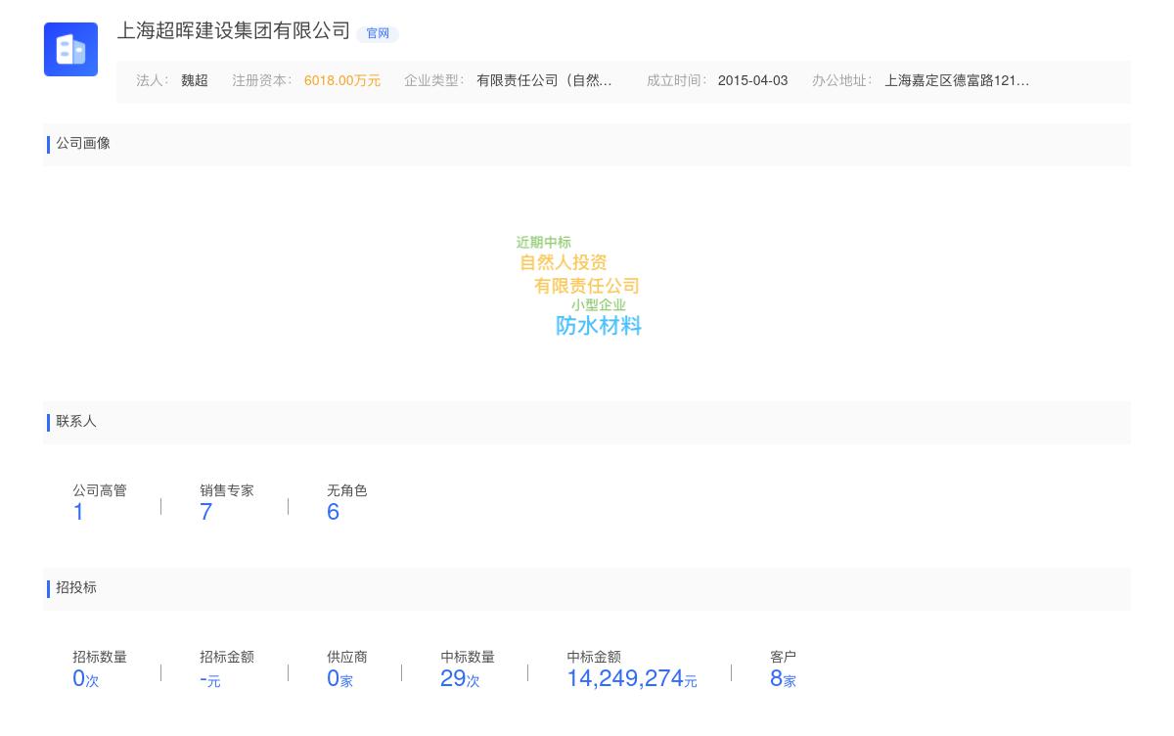Click company name 上海超晖建设集团有限公司
1174x736 pixels.
[234, 31]
